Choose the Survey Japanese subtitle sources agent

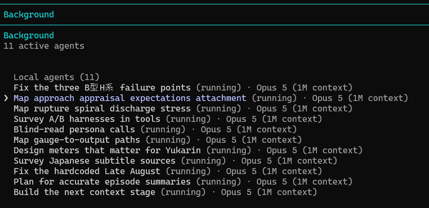175,161
